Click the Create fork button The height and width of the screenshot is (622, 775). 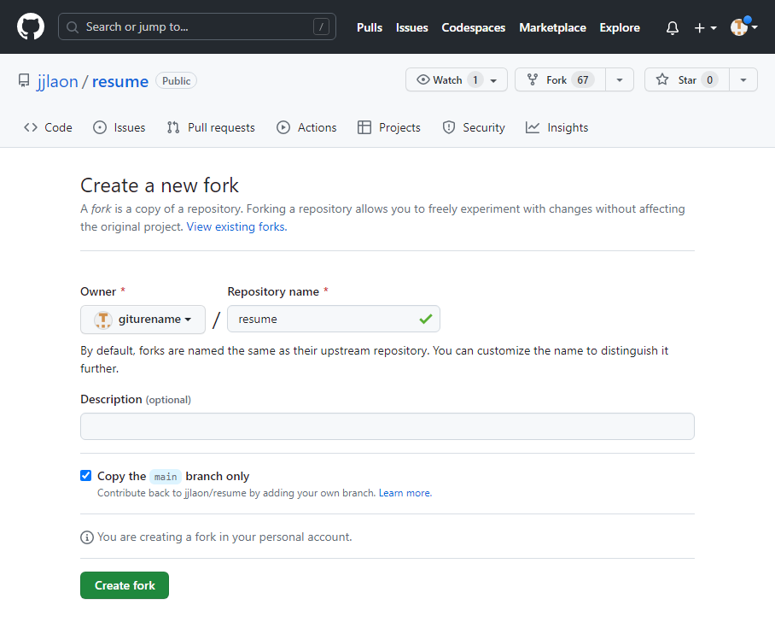pyautogui.click(x=125, y=585)
